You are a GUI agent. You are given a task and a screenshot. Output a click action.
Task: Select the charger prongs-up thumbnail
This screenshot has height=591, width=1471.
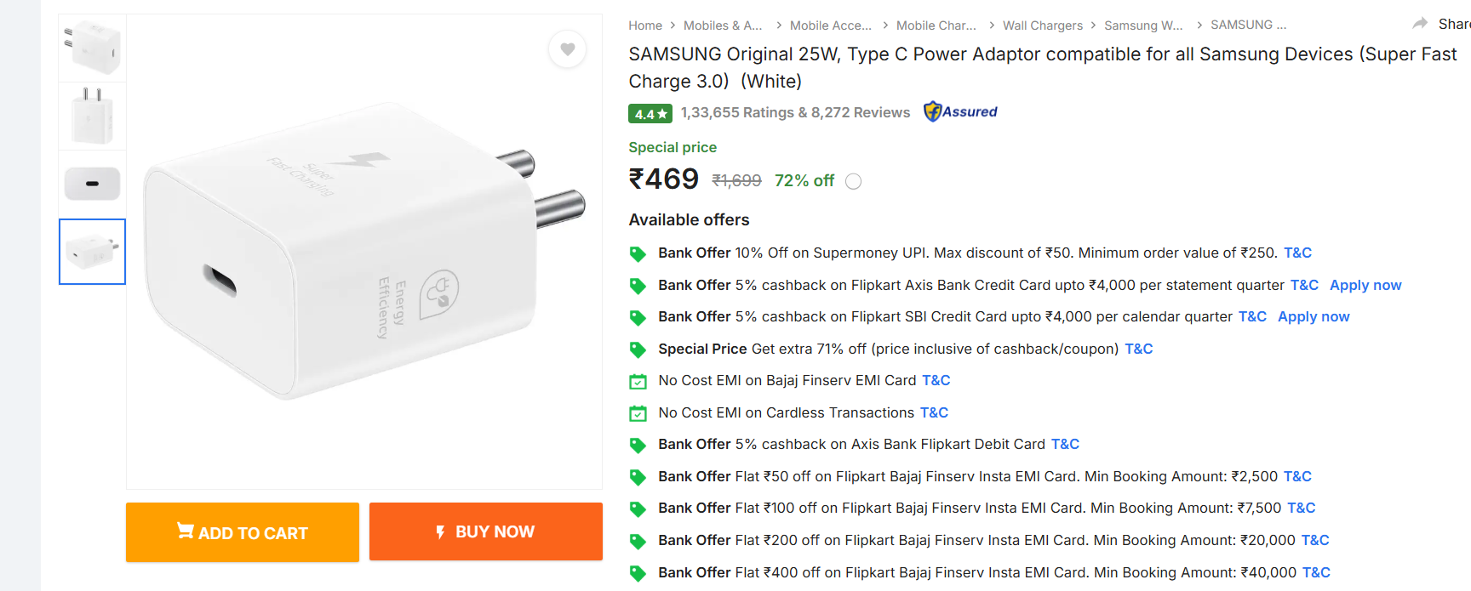pos(92,116)
